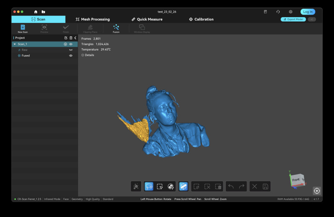
Task: Click the Cancel X icon in bottom toolbar
Action: click(255, 187)
